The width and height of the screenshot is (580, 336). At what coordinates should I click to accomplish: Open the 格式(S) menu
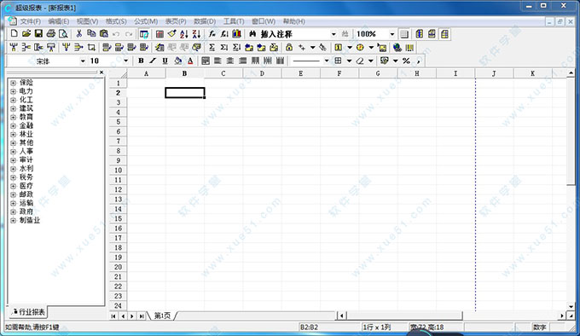tap(116, 21)
